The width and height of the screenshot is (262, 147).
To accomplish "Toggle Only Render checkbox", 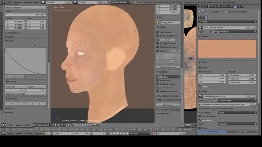I will (x=158, y=32).
